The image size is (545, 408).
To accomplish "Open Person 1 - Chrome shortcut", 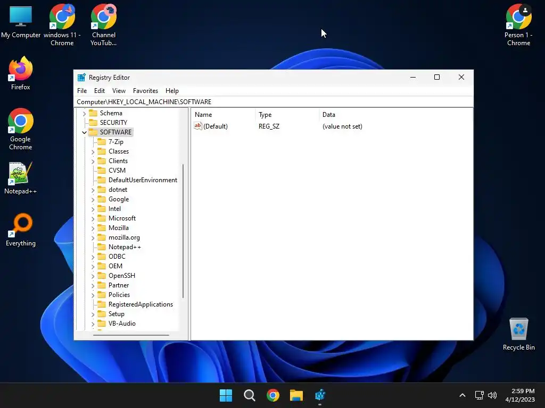I will 518,25.
